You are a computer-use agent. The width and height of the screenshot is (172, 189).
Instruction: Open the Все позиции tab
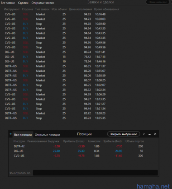tap(23, 135)
